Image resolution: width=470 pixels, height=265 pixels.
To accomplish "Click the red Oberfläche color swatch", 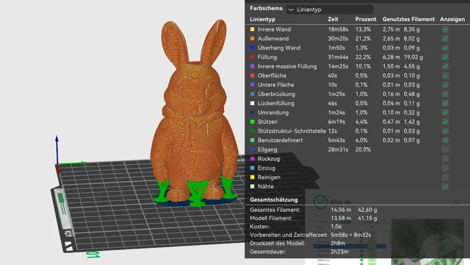I will pyautogui.click(x=252, y=76).
